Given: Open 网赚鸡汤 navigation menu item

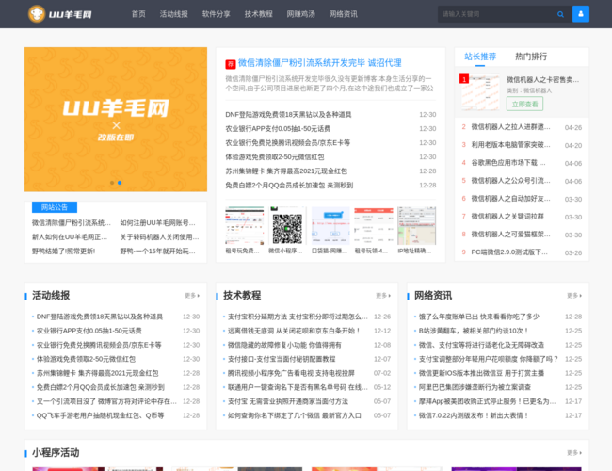Looking at the screenshot, I should coord(301,14).
